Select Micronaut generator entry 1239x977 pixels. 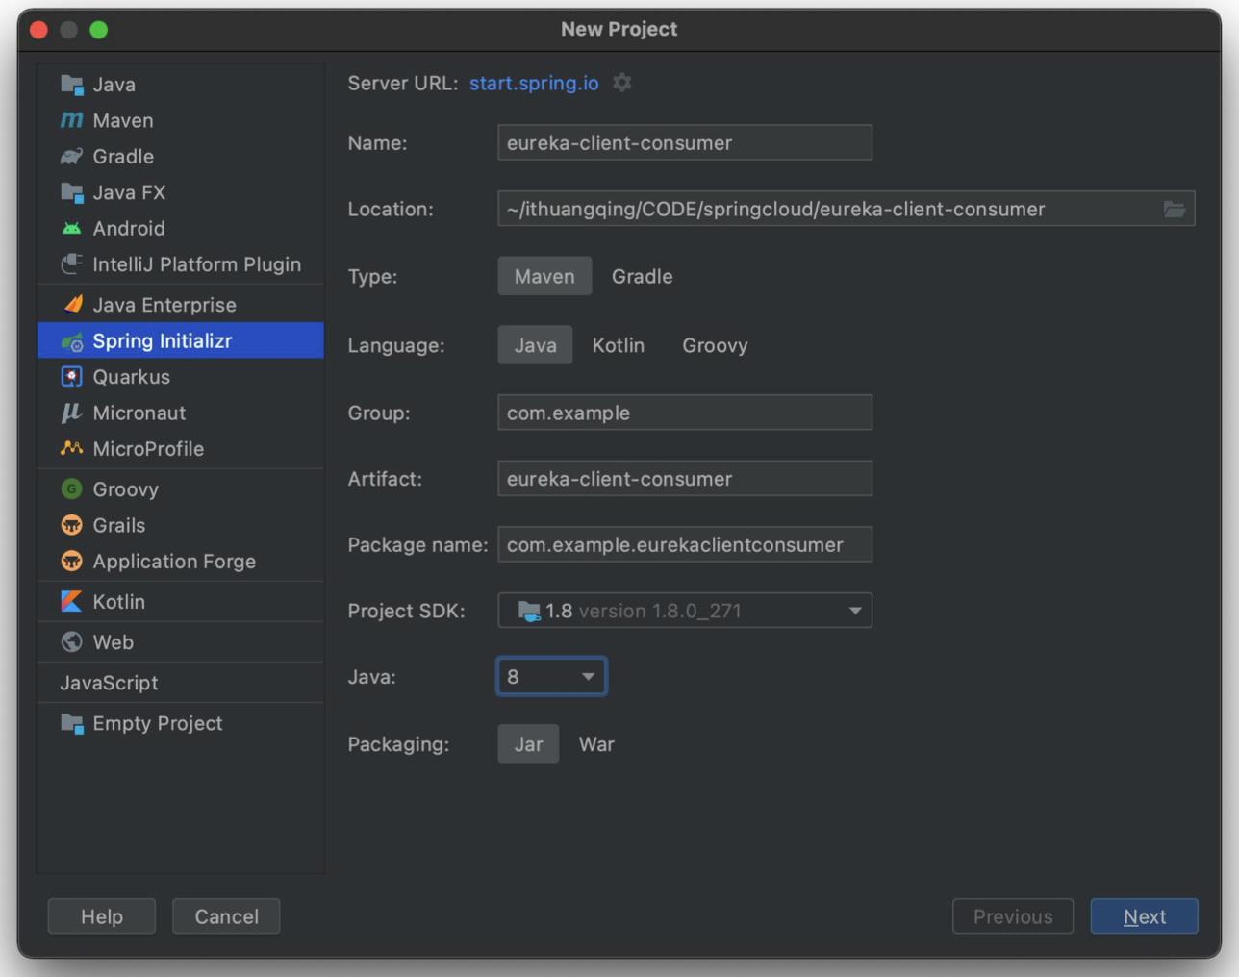(180, 413)
